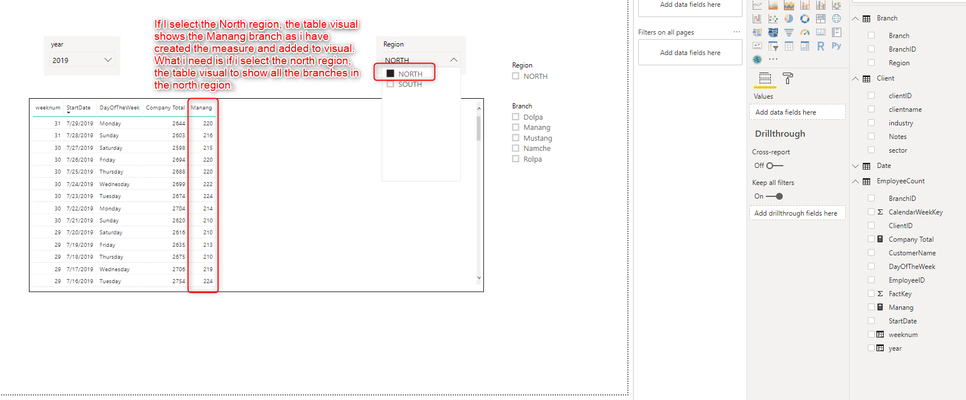Check the sector field in Fields
The image size is (966, 400).
(x=871, y=150)
